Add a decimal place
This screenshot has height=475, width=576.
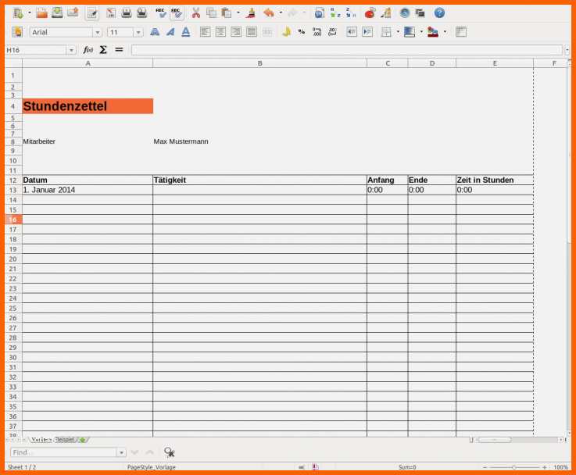(317, 32)
